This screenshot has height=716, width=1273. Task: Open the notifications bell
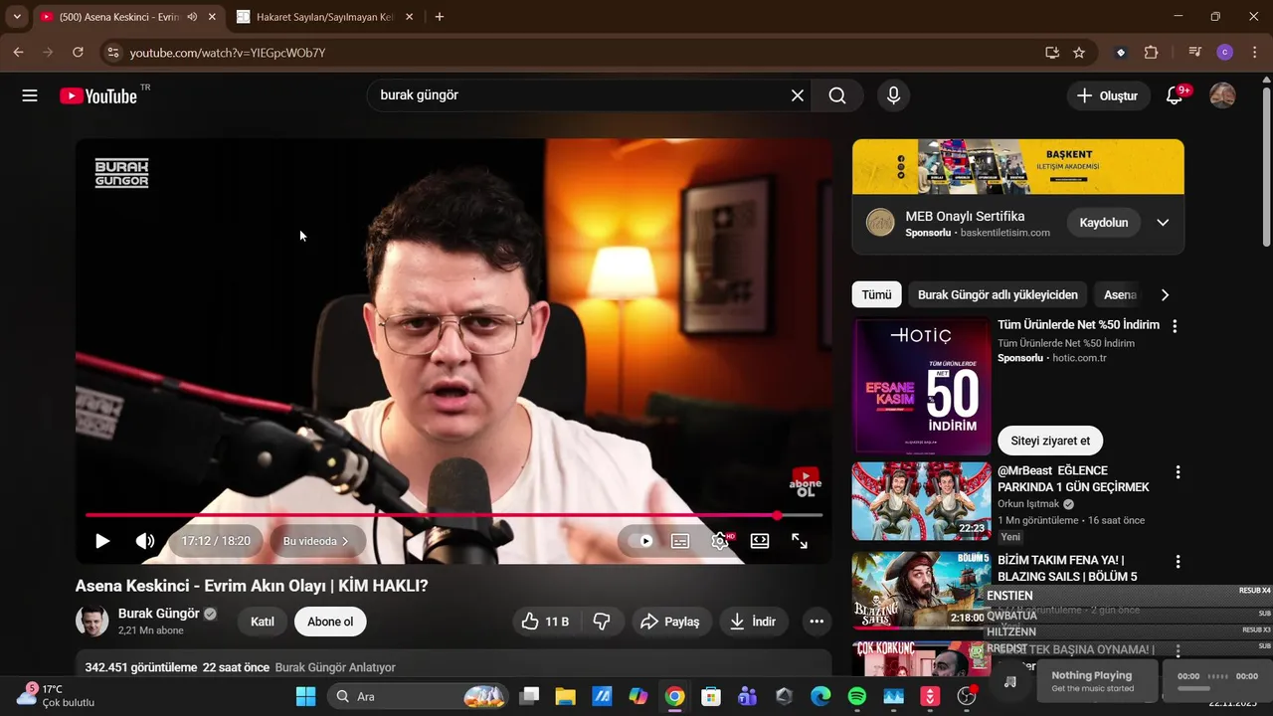(1176, 95)
